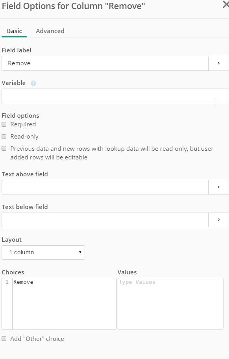Click the Text above field input
This screenshot has height=359, width=229.
105,187
